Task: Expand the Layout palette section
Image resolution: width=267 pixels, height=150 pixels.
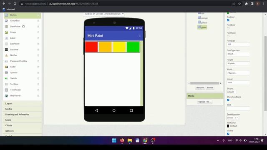Action: coord(22,103)
